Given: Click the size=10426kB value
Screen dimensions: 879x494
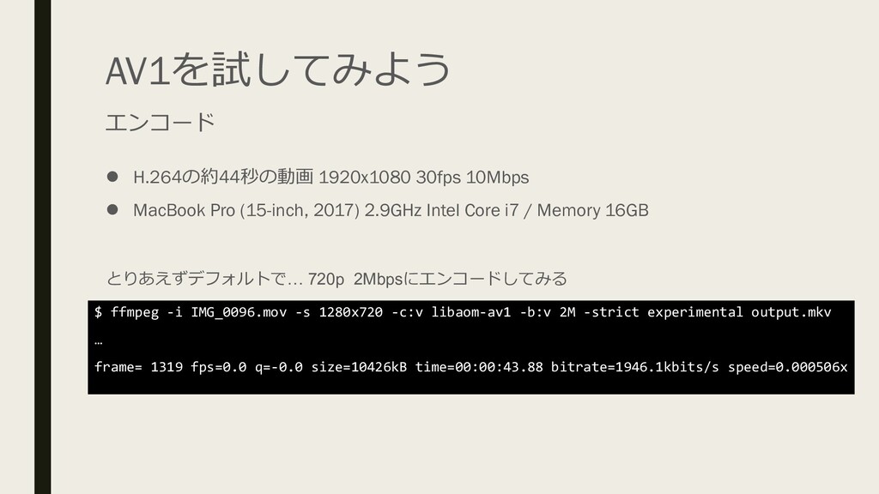Looking at the screenshot, I should [359, 367].
